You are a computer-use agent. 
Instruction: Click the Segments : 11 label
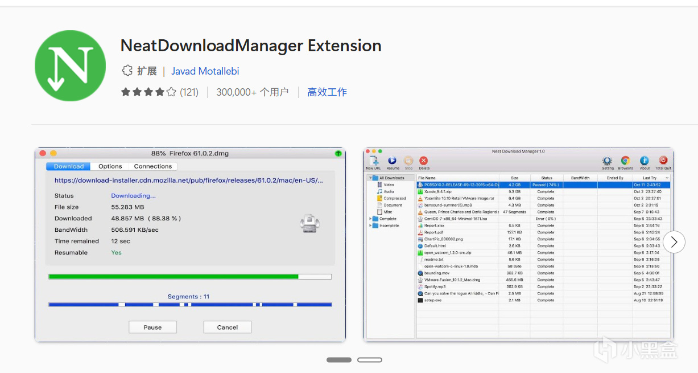pyautogui.click(x=189, y=297)
